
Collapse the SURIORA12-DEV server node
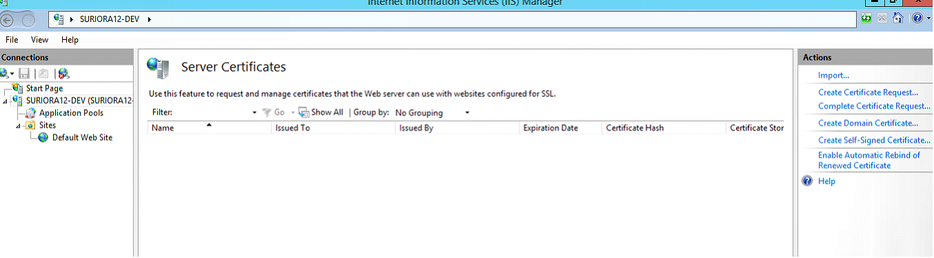[6, 101]
